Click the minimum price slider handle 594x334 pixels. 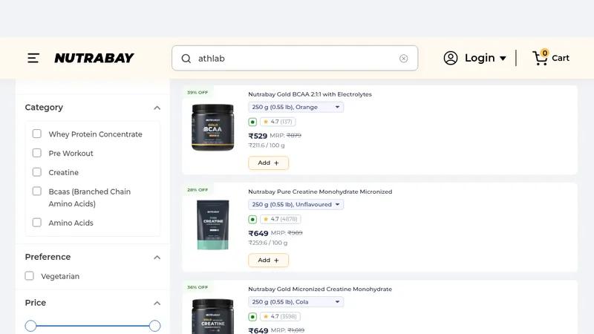pos(30,326)
